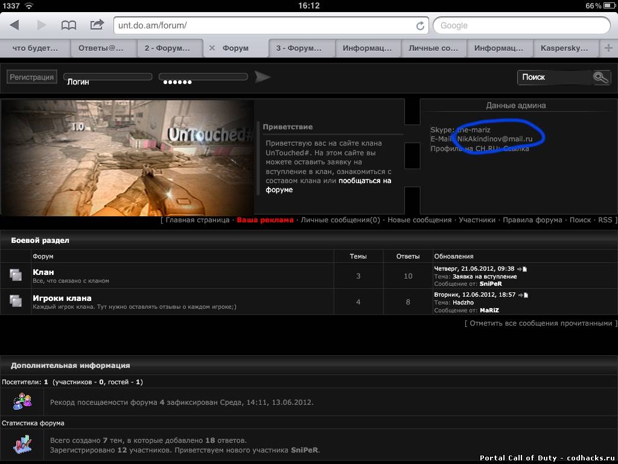The image size is (618, 464).
Task: Switch to the 'Личные со…' tab
Action: tap(433, 48)
